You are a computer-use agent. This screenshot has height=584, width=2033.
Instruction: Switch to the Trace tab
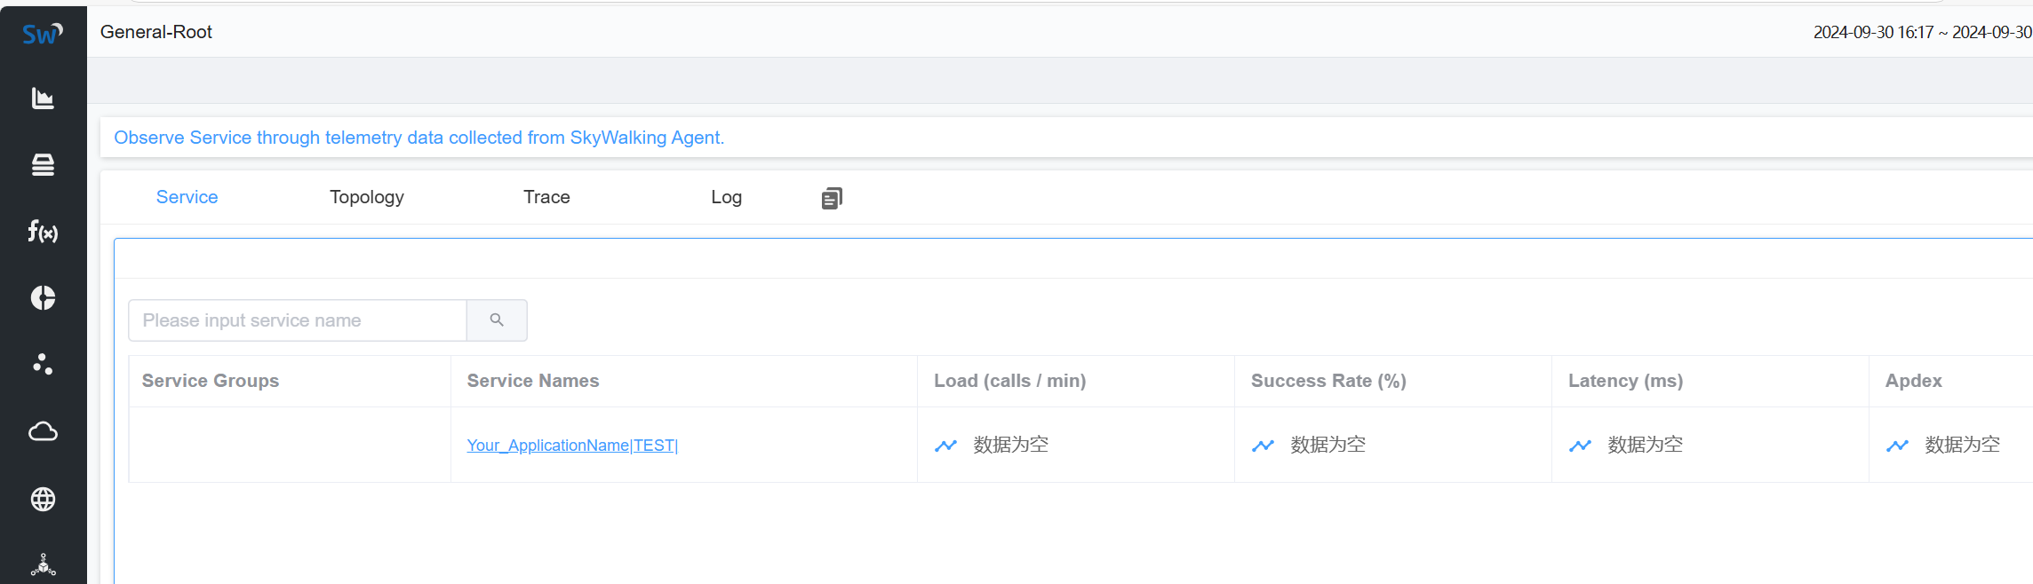[546, 197]
